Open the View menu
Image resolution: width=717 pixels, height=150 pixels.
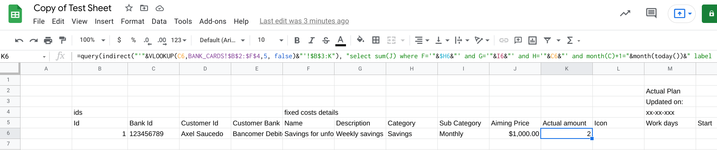[80, 21]
